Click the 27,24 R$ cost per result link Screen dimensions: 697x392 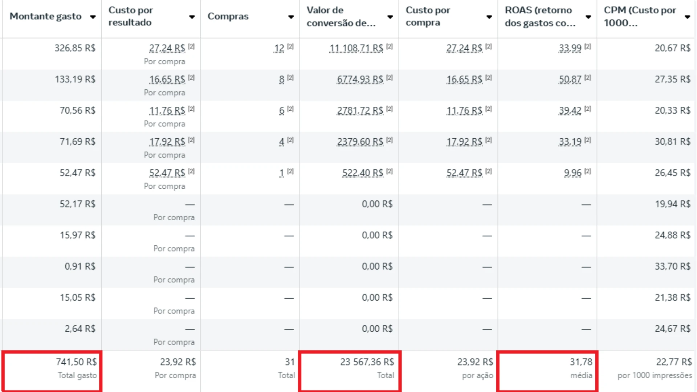[167, 48]
